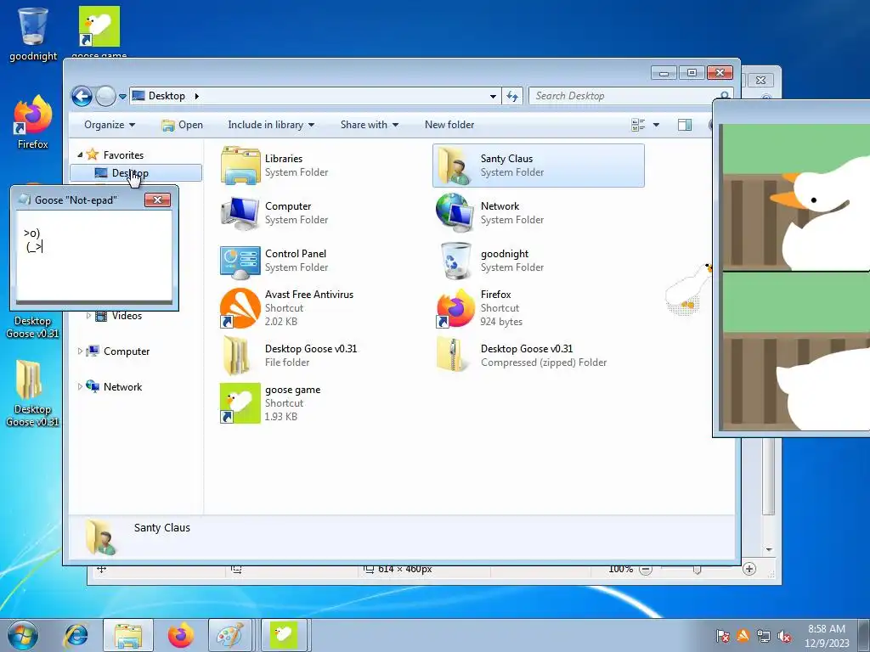Click the Paint zoom slider handle
The height and width of the screenshot is (652, 870).
click(698, 570)
